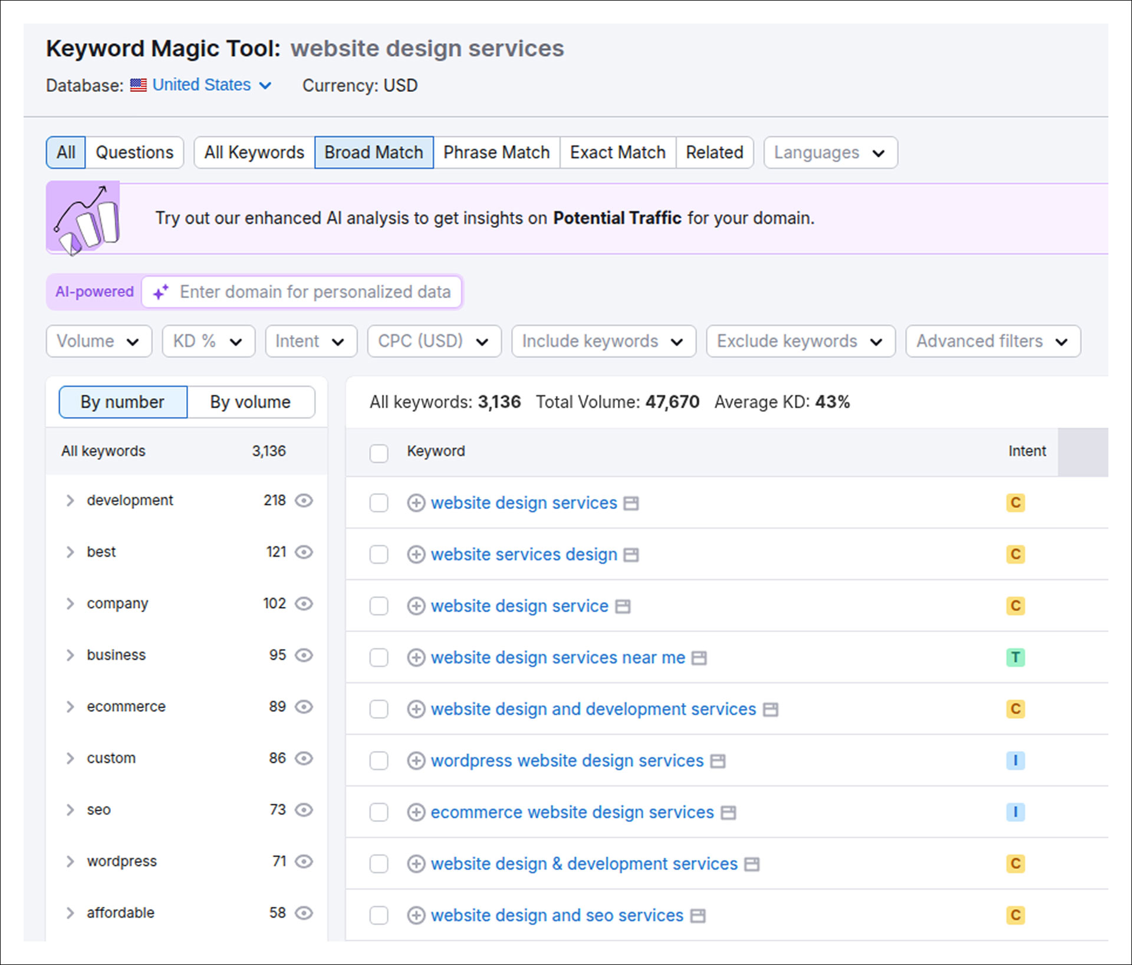Viewport: 1132px width, 965px height.
Task: Open SERP icon after 'website design & development services'
Action: pos(752,864)
